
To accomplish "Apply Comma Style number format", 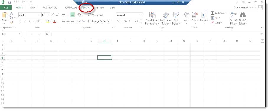I will pyautogui.click(x=130, y=21).
